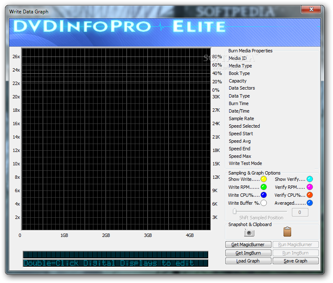Click the Get MagicBurner button

point(248,244)
